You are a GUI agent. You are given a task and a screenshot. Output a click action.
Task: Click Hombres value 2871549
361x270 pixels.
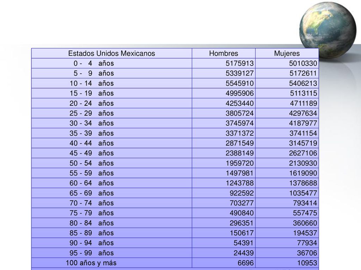239,143
